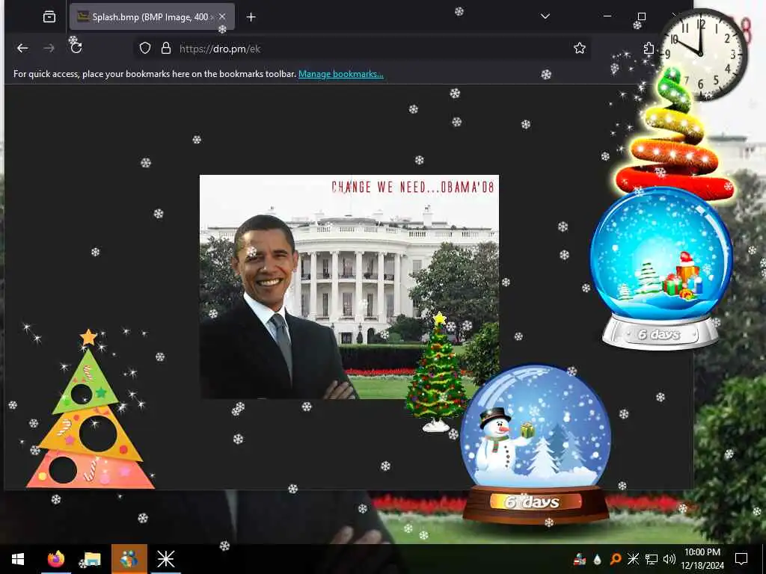Open File Explorer from the taskbar
This screenshot has height=574, width=766.
click(x=91, y=559)
